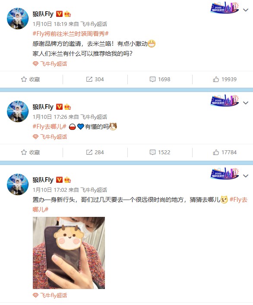Repost the post with 284 shares
This screenshot has width=253, height=305.
tap(95, 152)
